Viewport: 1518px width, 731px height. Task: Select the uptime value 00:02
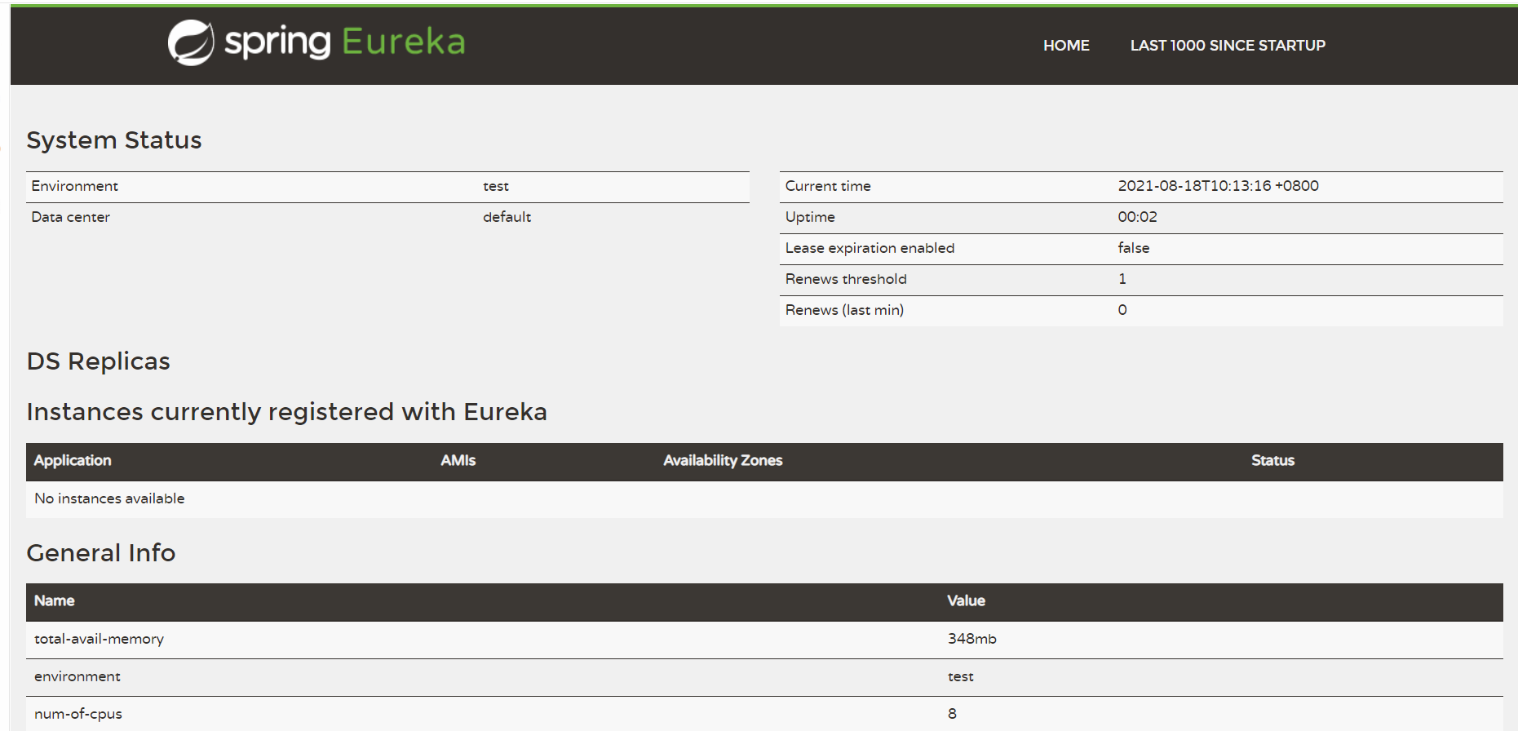point(1137,217)
